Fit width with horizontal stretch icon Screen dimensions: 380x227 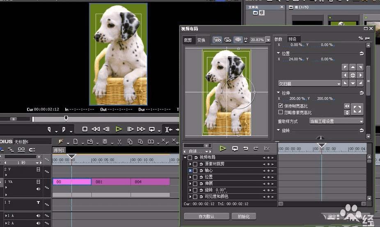click(x=347, y=106)
